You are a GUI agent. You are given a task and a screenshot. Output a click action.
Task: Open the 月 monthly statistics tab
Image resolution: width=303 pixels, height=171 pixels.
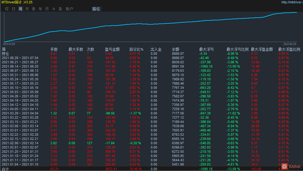click(x=27, y=9)
